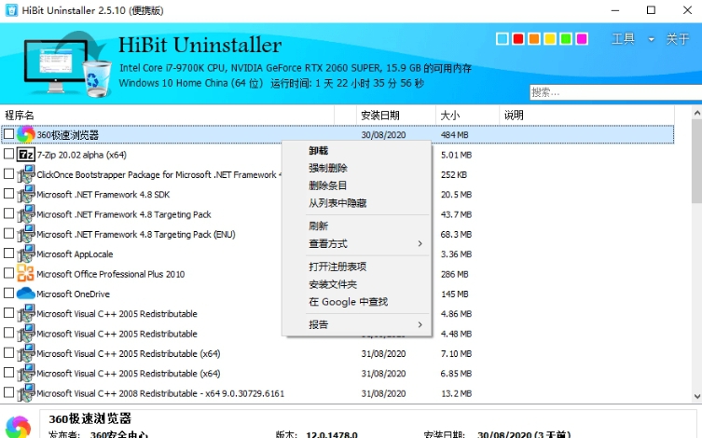Image resolution: width=702 pixels, height=438 pixels.
Task: Check the 360极速浏览器 checkbox
Action: [x=9, y=134]
